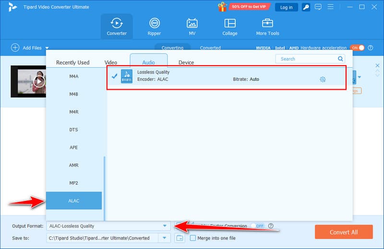Click the Faster Conversion help icon

(x=271, y=226)
